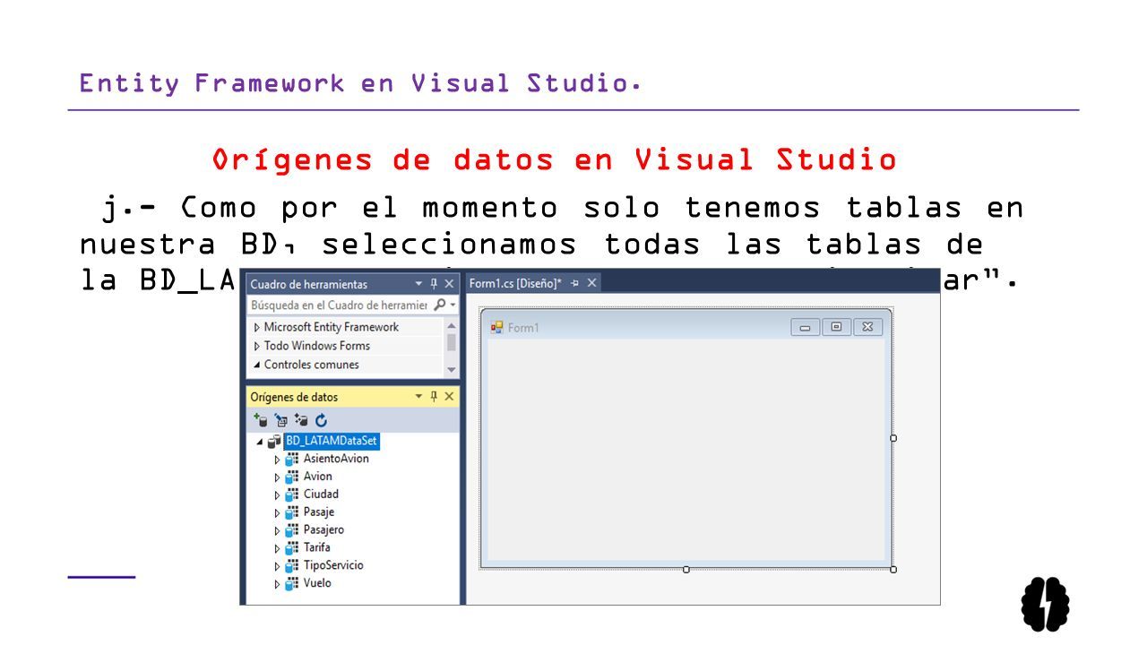Screen dimensions: 1147x645
Task: Refresh the Orígenes de datos panel
Action: pos(321,419)
